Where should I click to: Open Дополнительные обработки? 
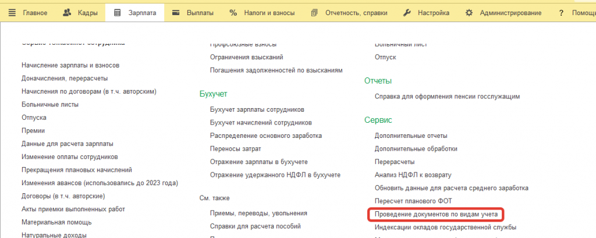pos(416,148)
